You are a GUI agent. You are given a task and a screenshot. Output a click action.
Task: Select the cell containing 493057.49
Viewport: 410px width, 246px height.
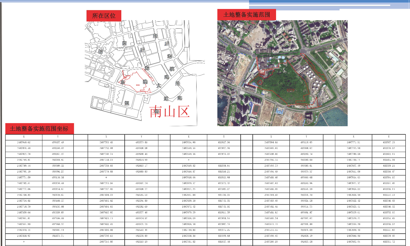58,142
